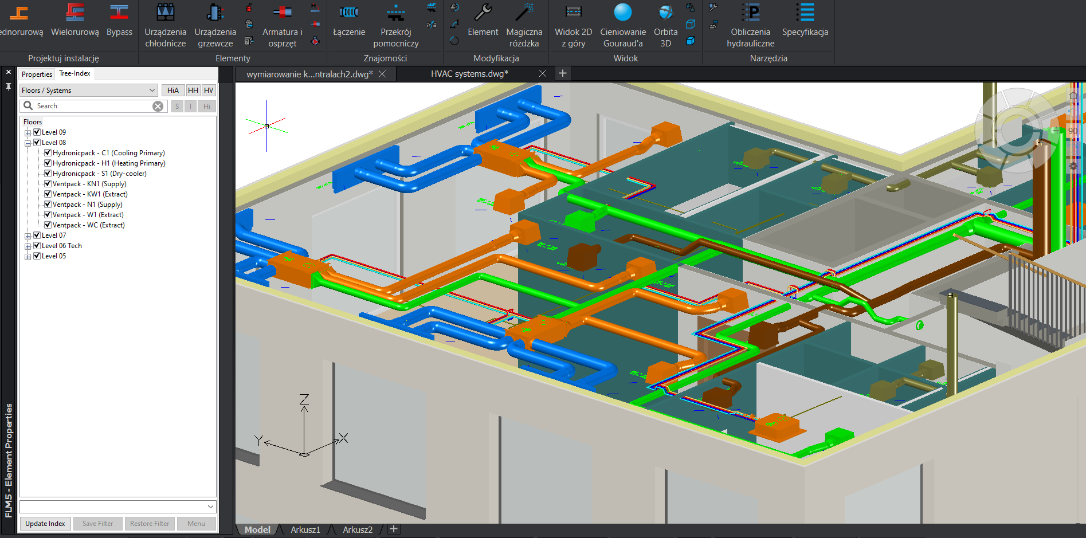Uncheck the Level 09 floor checkbox
The image size is (1086, 538).
point(37,132)
